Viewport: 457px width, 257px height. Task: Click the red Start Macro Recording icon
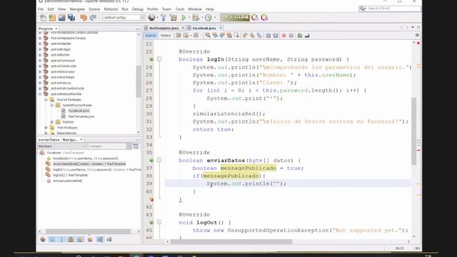[x=284, y=35]
